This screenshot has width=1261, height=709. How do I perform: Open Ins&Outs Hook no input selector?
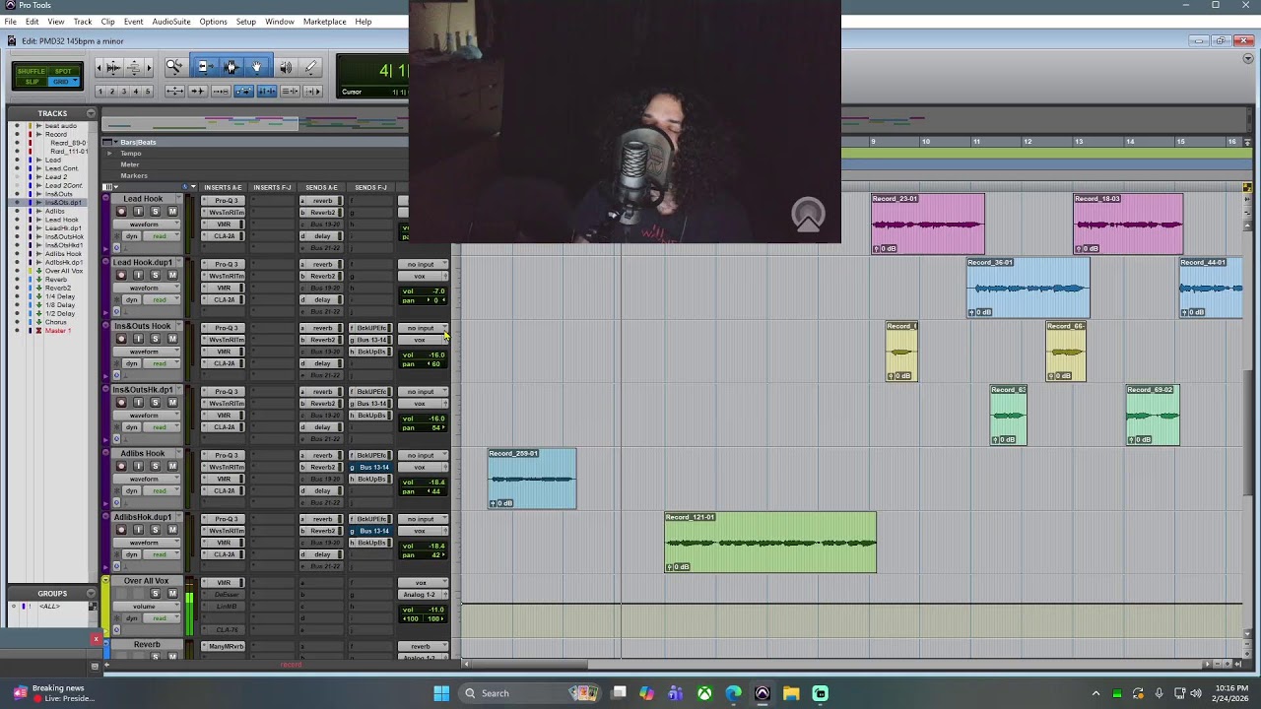coord(424,328)
